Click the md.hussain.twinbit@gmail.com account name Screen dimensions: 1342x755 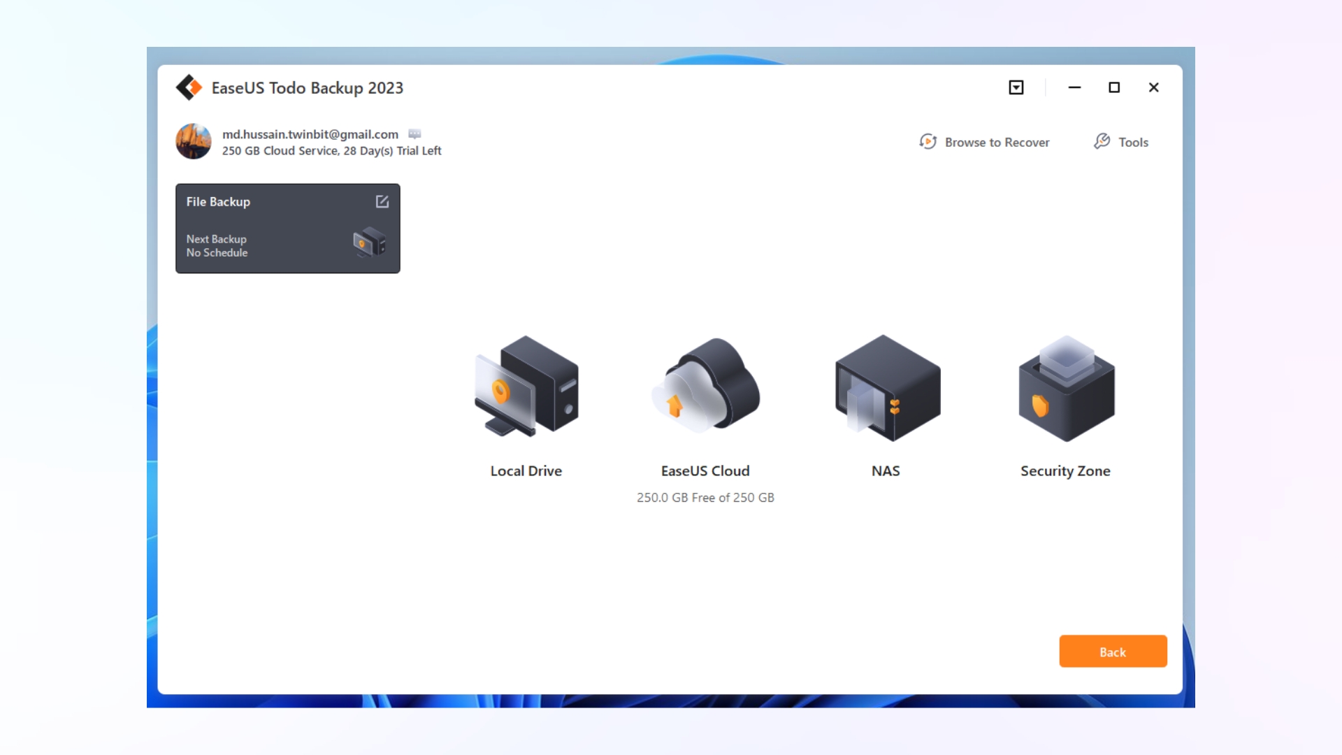tap(310, 134)
